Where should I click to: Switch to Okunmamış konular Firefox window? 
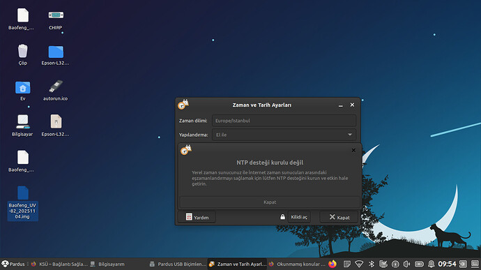297,264
